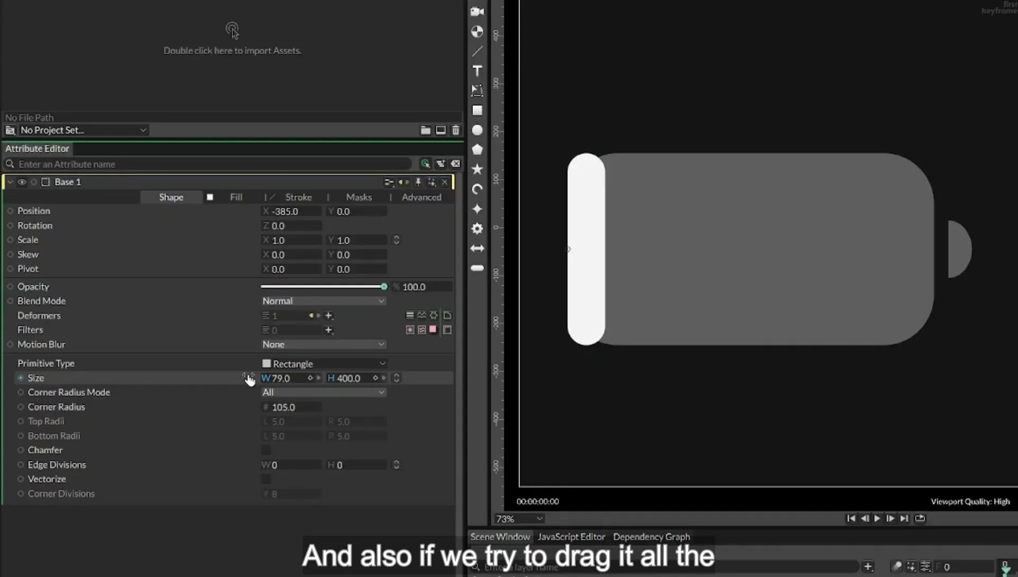Screen dimensions: 1018x577
Task: Toggle Size proportional link button
Action: tap(396, 378)
